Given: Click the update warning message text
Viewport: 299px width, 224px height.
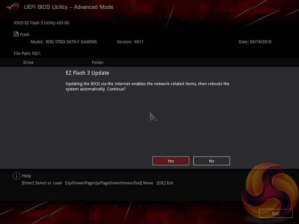Looking at the screenshot, I should [x=147, y=86].
